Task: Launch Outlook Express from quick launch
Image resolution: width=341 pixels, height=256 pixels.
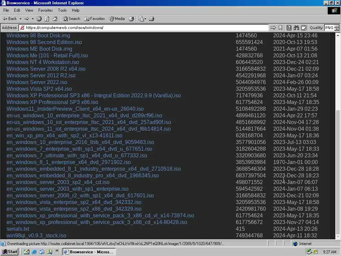Action: 42,252
